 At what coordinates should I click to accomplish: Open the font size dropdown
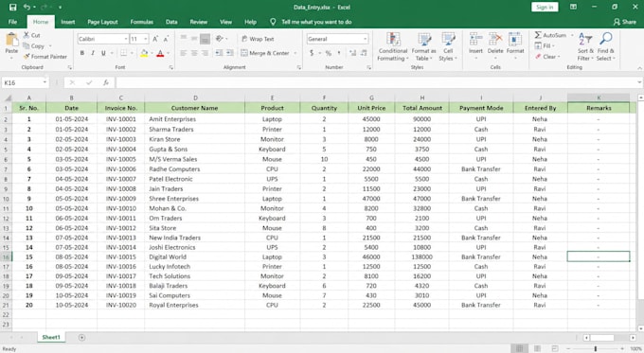coord(146,39)
